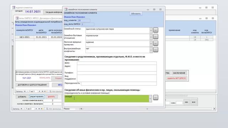This screenshot has width=228, height=128.
Task: Click the scroll-left arrow next to Поиск
Action: click(x=81, y=109)
